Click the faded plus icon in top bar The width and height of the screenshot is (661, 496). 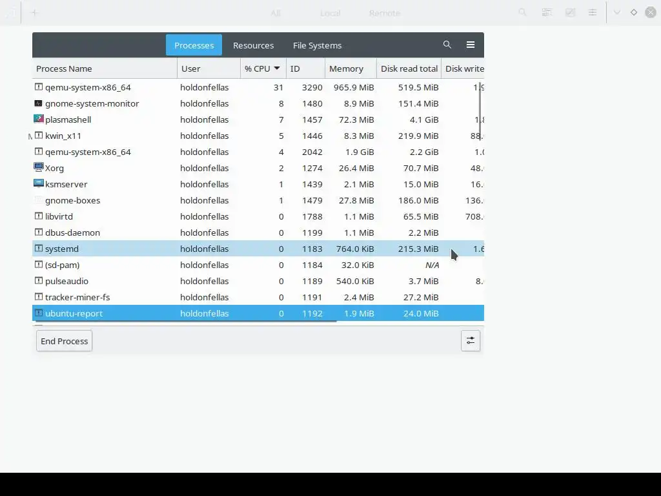tap(35, 13)
